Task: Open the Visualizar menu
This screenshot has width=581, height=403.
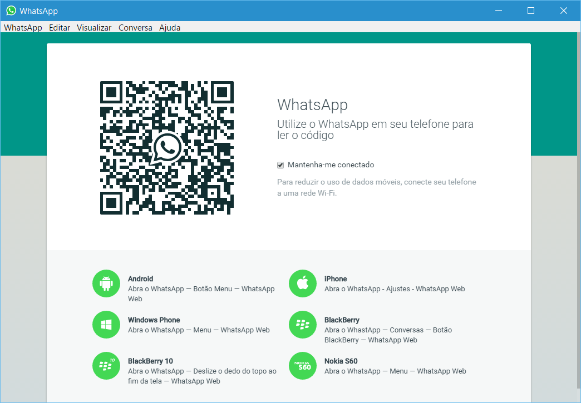Action: (x=94, y=28)
